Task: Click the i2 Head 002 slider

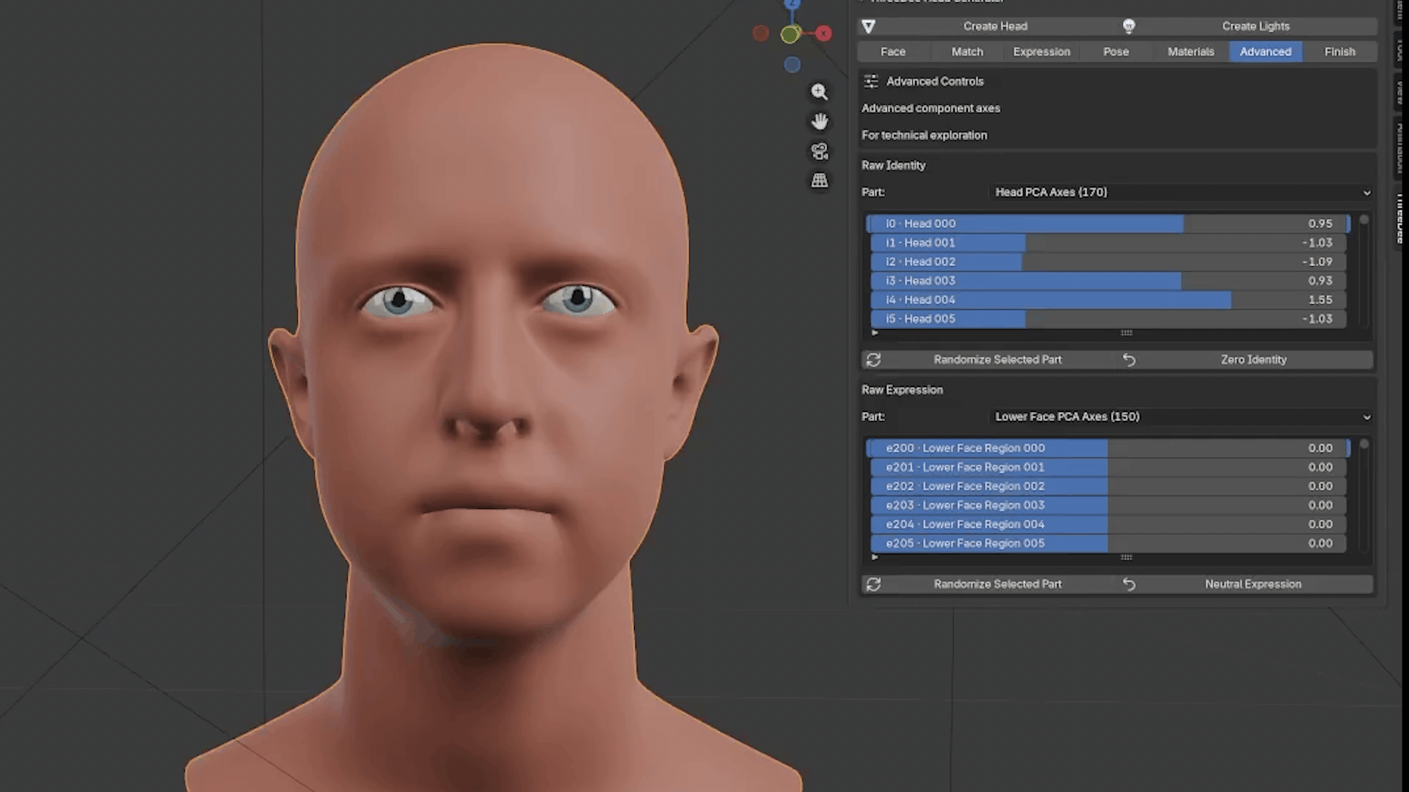Action: (1108, 262)
